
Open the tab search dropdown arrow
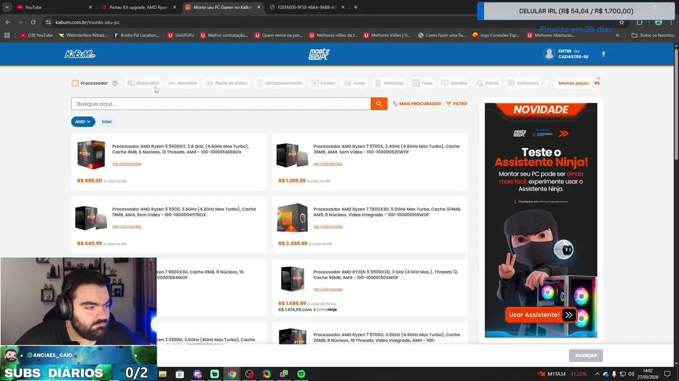click(7, 7)
